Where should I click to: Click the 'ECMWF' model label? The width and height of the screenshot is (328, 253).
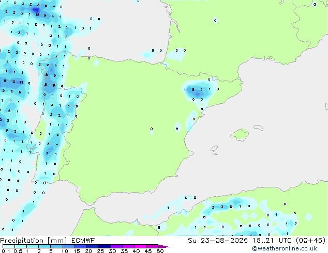coord(83,241)
